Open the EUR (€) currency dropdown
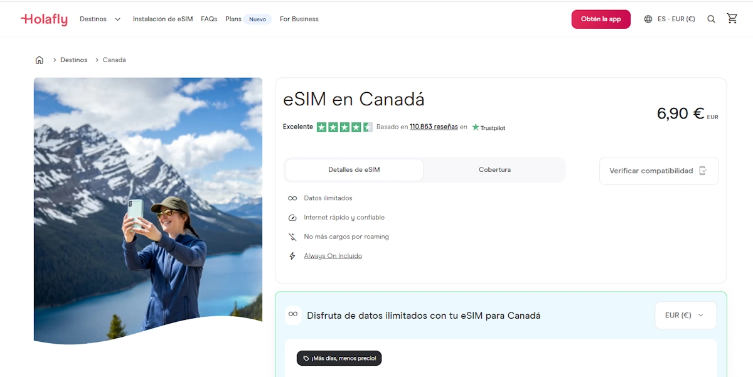 [x=685, y=316]
